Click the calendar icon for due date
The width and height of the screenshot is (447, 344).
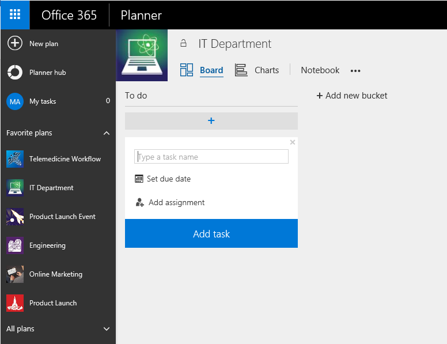139,179
